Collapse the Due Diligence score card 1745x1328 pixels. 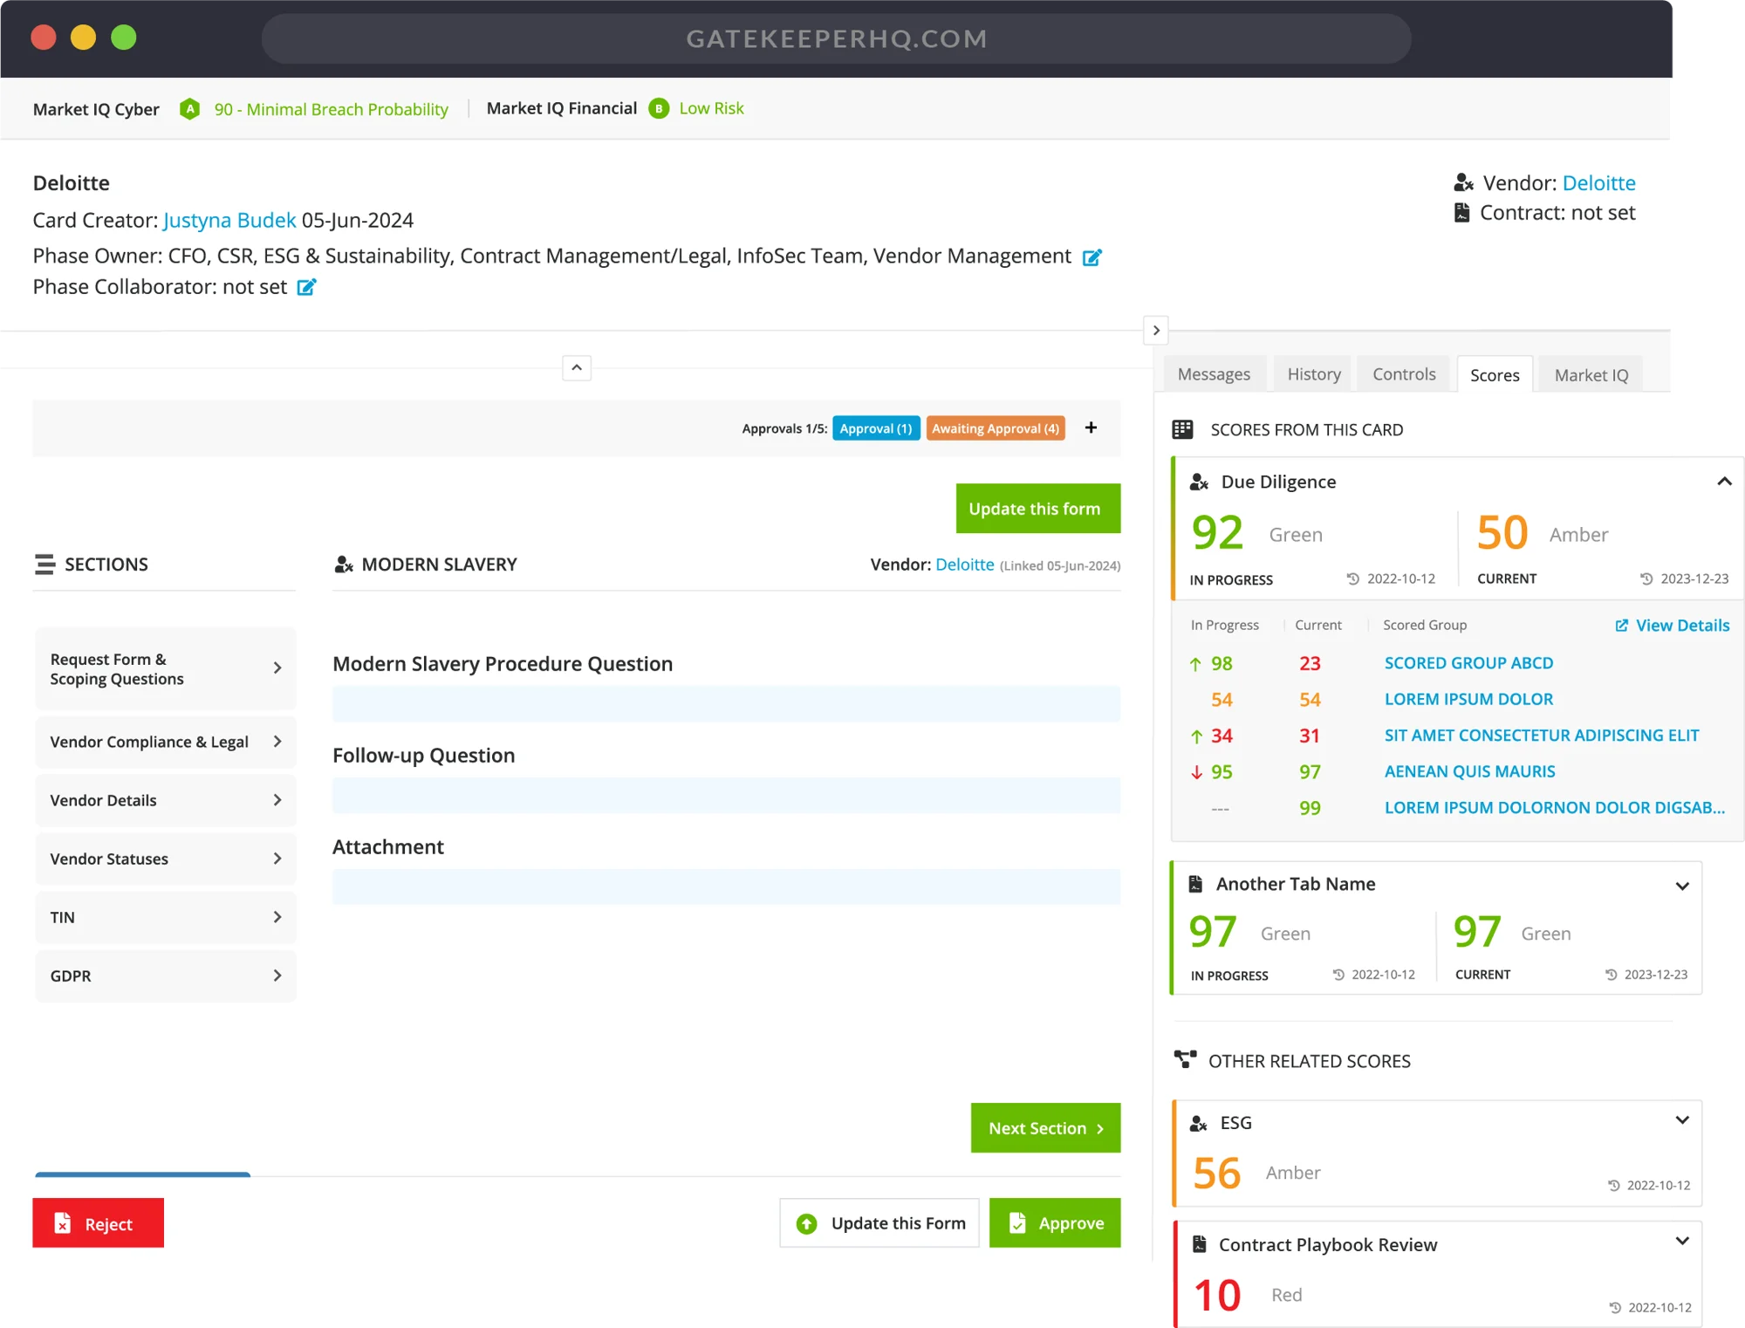coord(1724,482)
